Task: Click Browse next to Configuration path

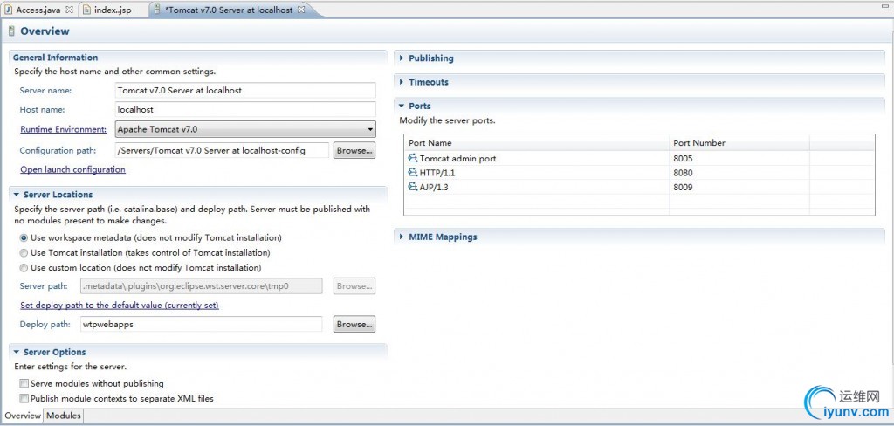Action: 354,150
